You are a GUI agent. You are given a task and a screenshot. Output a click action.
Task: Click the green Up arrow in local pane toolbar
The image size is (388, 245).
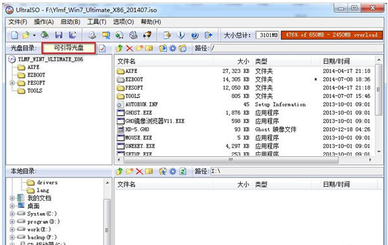[x=120, y=171]
